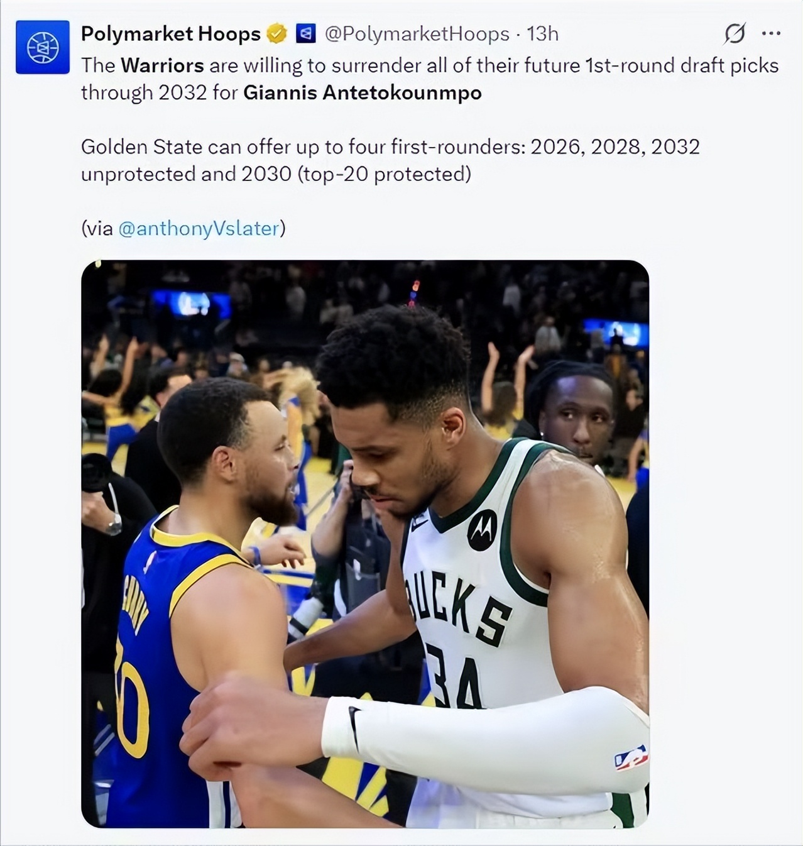Click the gold verified badge

[276, 34]
